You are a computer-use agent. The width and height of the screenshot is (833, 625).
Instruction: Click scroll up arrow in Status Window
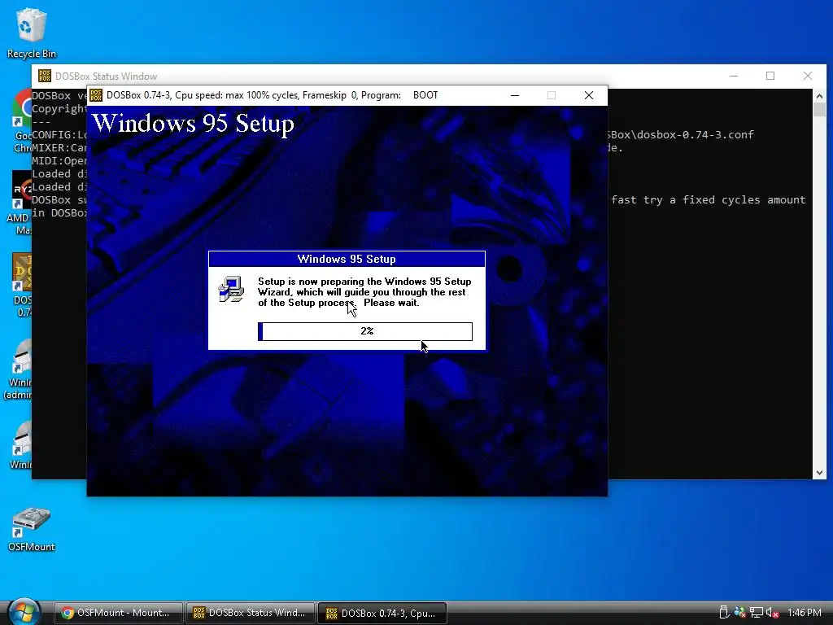[x=819, y=96]
